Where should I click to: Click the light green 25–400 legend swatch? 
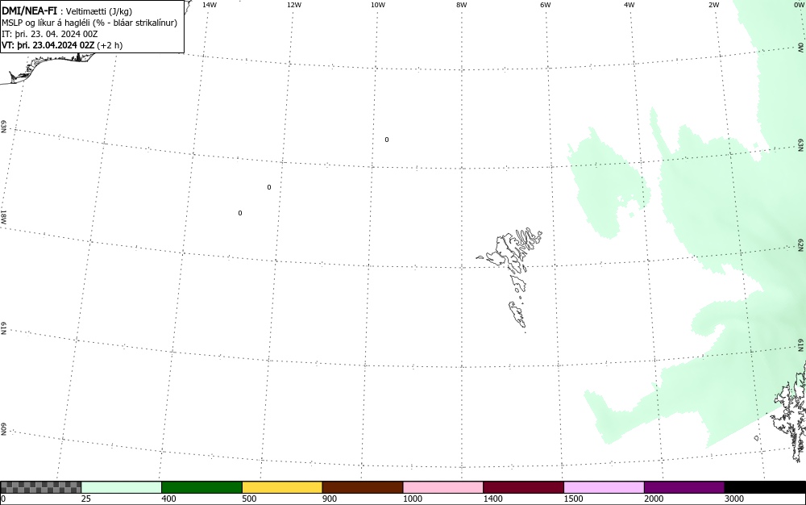coord(122,487)
